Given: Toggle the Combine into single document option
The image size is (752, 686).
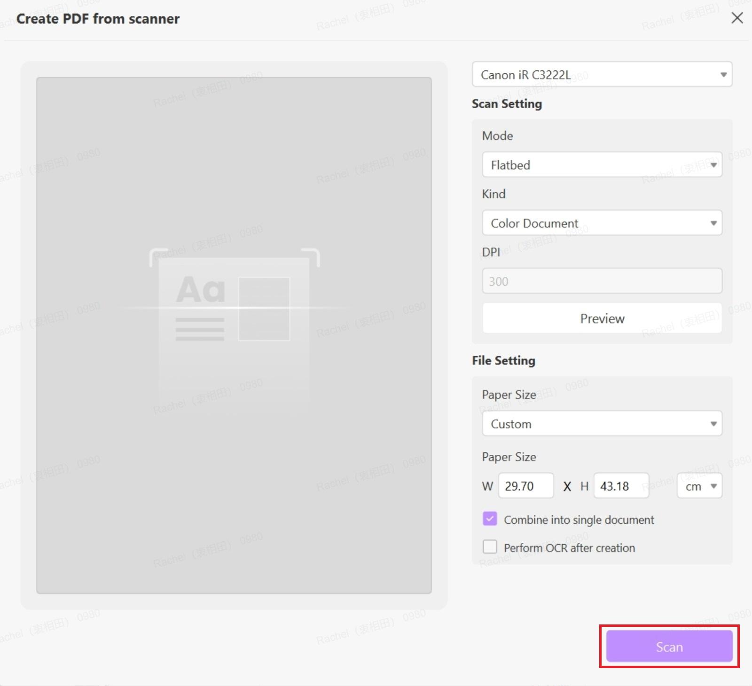Looking at the screenshot, I should (x=489, y=519).
